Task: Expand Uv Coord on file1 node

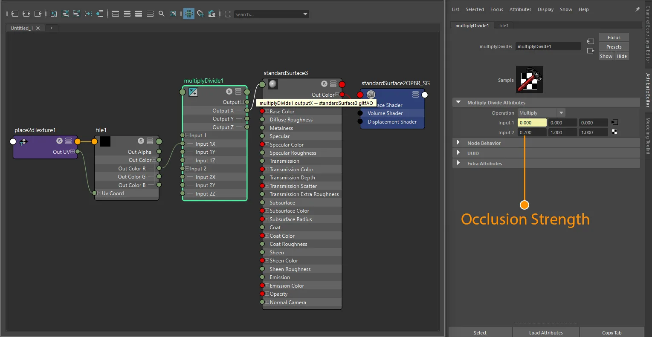Action: 99,193
